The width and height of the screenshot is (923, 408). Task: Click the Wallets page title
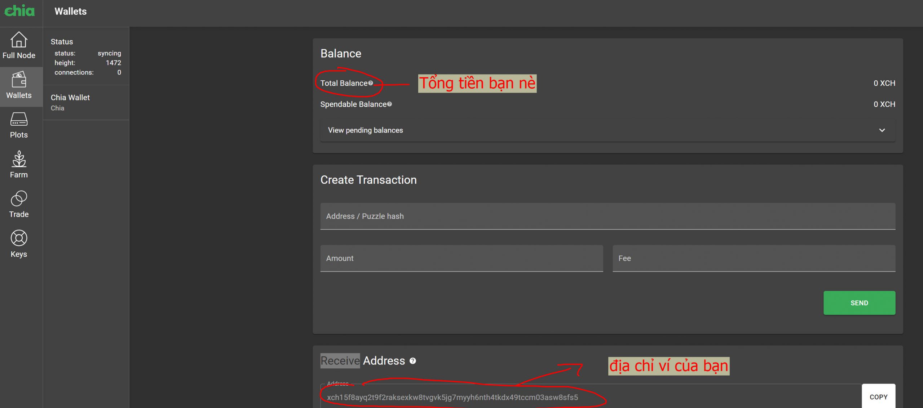point(71,12)
